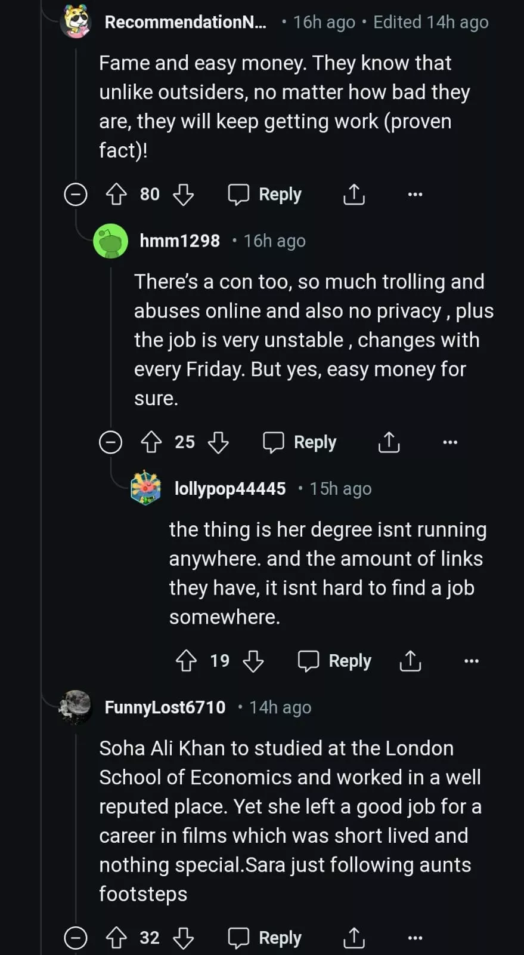This screenshot has height=955, width=524.
Task: Share lollypop44445's comment
Action: pyautogui.click(x=410, y=661)
